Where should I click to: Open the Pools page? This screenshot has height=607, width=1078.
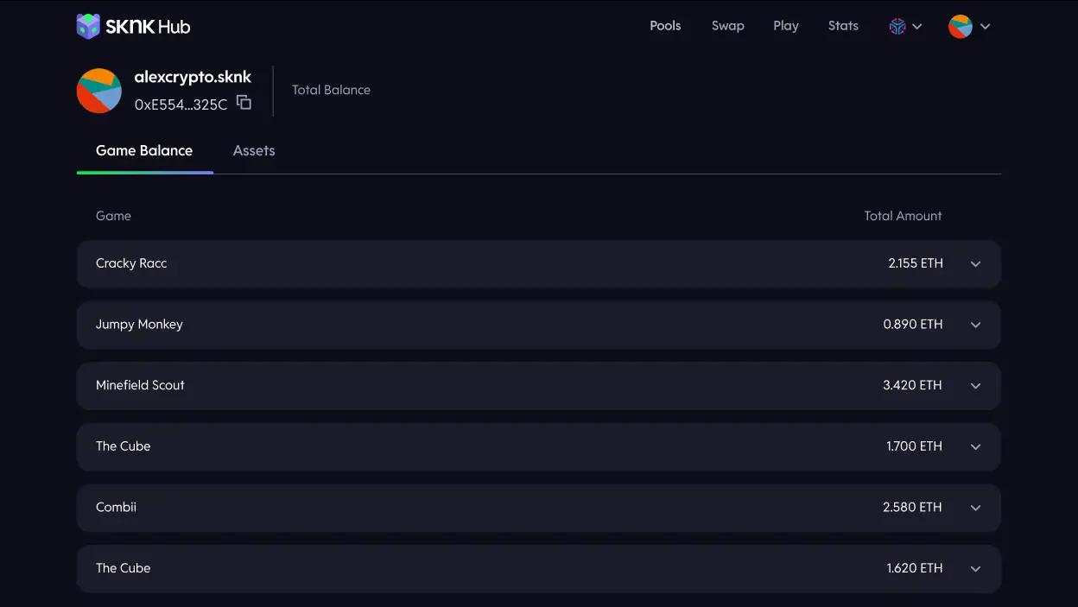665,26
